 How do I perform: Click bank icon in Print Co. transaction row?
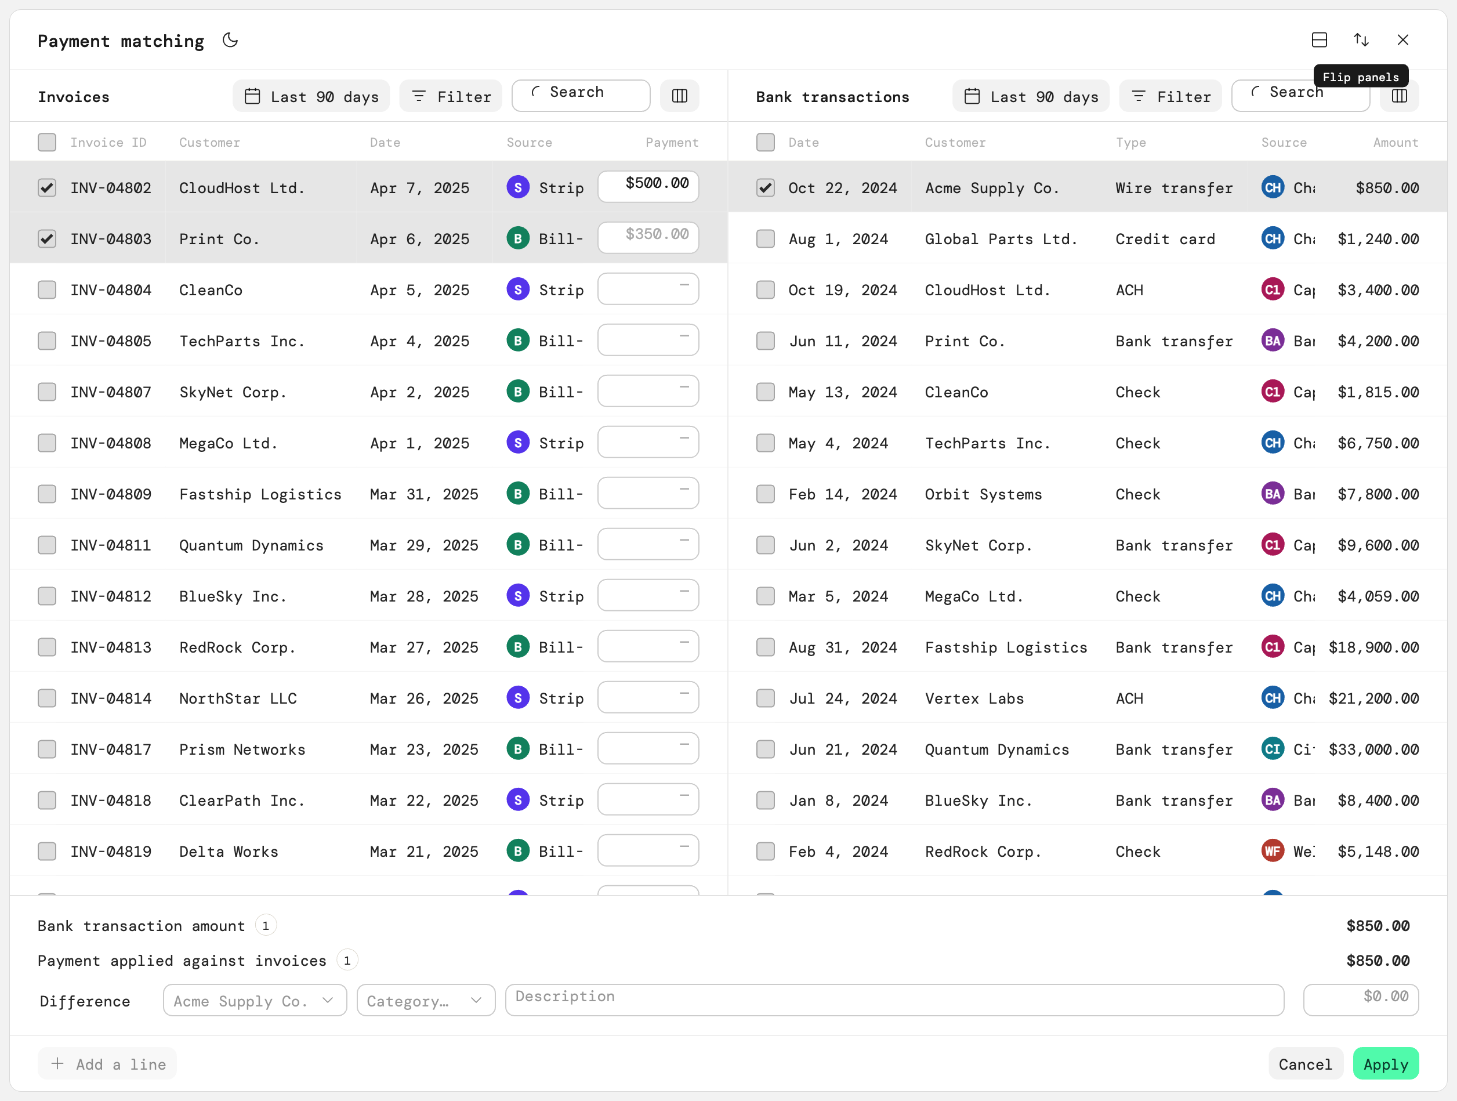(x=1273, y=341)
